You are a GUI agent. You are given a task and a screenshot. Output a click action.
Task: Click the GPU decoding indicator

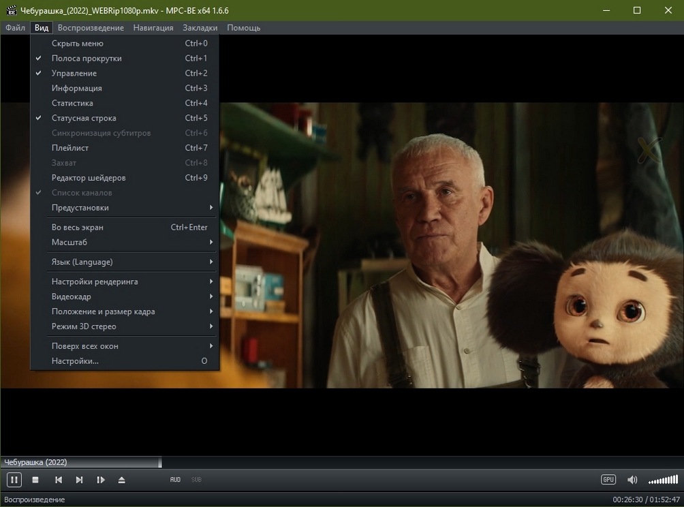tap(608, 480)
